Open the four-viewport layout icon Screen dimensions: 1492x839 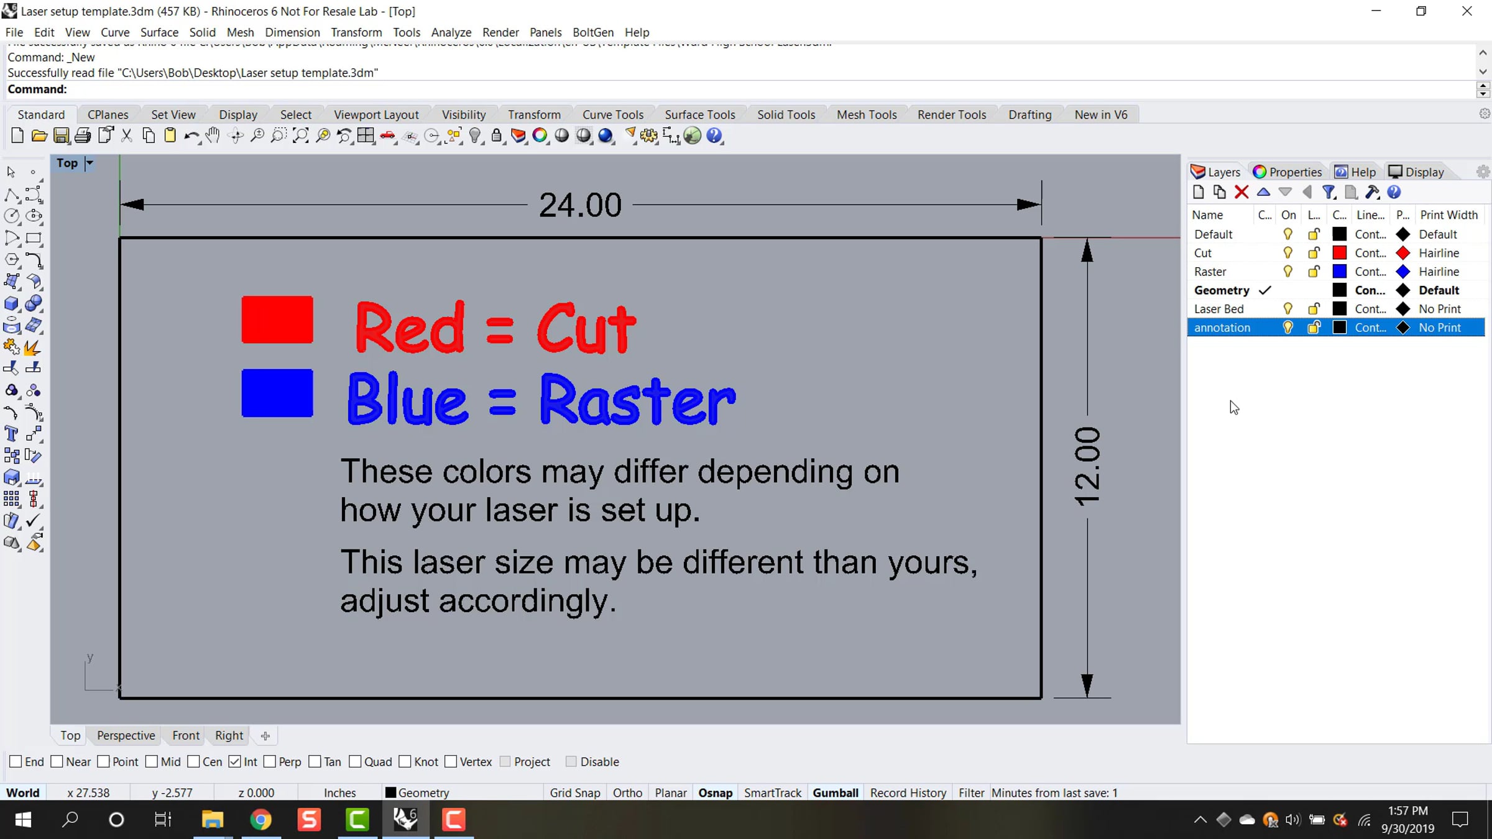point(366,135)
